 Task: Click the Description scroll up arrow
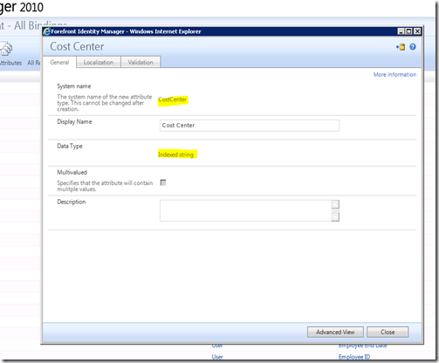click(x=335, y=204)
